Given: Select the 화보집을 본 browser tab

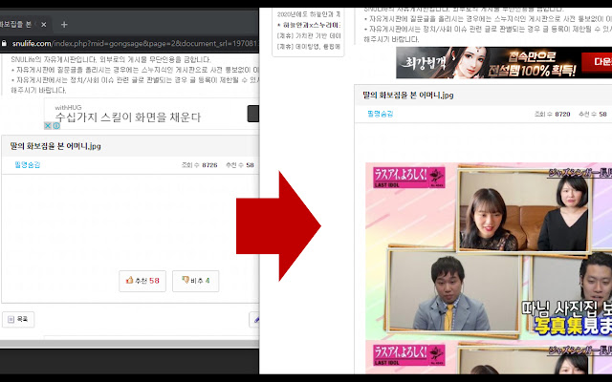Looking at the screenshot, I should point(24,25).
